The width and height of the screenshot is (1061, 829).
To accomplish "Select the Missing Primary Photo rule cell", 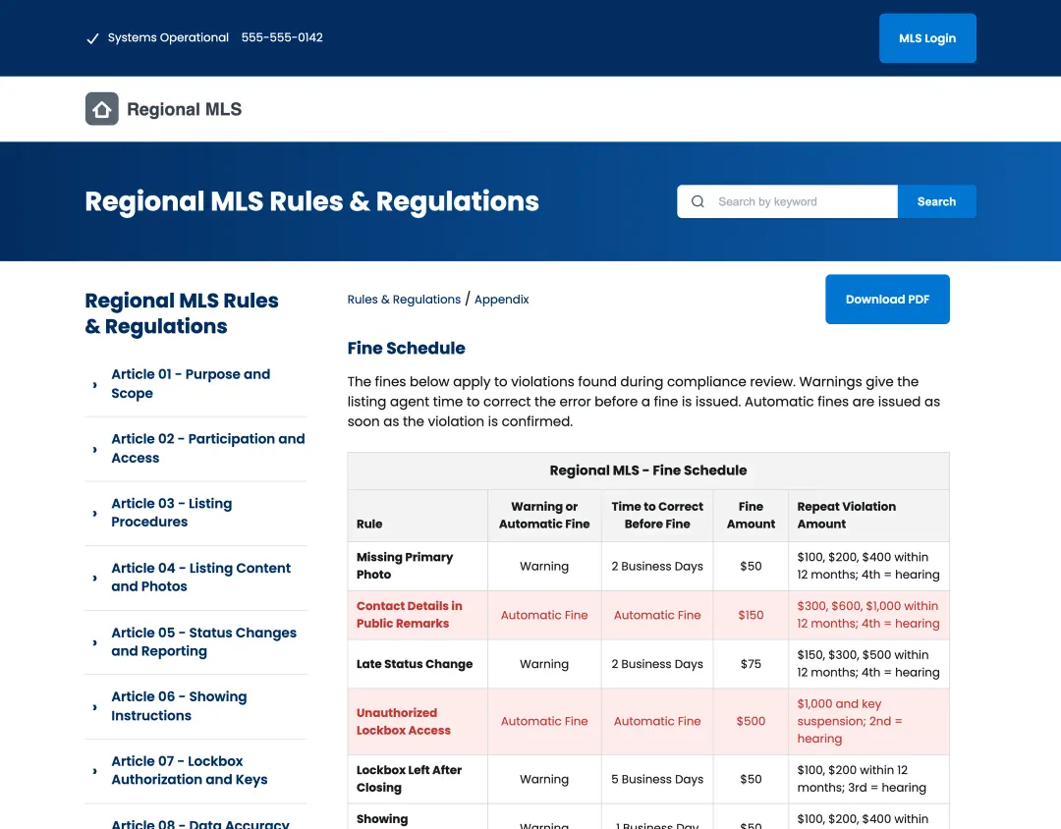I will tap(418, 566).
